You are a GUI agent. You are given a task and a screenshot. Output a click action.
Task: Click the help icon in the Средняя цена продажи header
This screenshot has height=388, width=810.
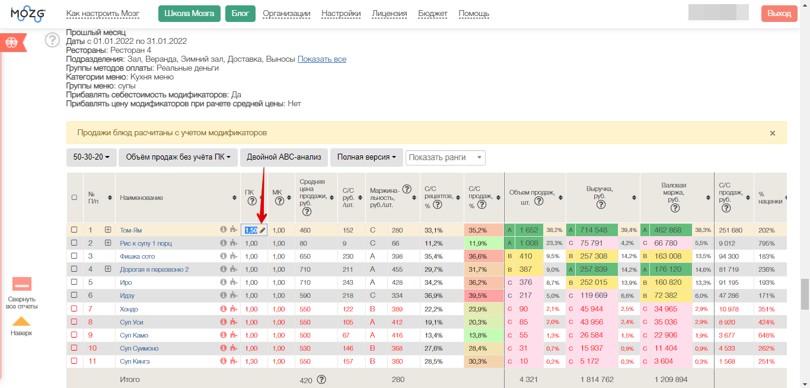(306, 211)
